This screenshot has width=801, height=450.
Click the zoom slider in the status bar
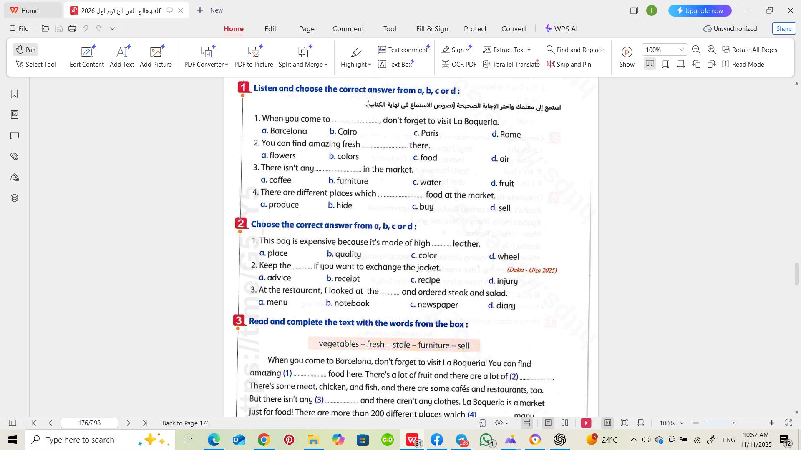[x=733, y=423]
